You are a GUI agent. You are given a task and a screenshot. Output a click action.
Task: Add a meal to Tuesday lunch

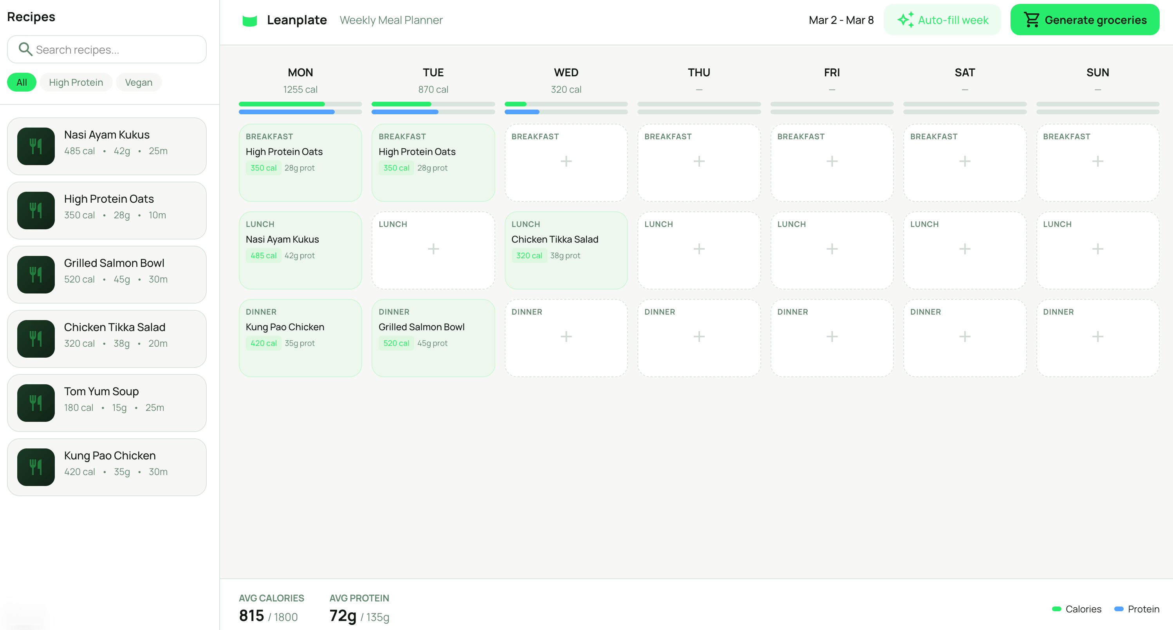pos(433,249)
